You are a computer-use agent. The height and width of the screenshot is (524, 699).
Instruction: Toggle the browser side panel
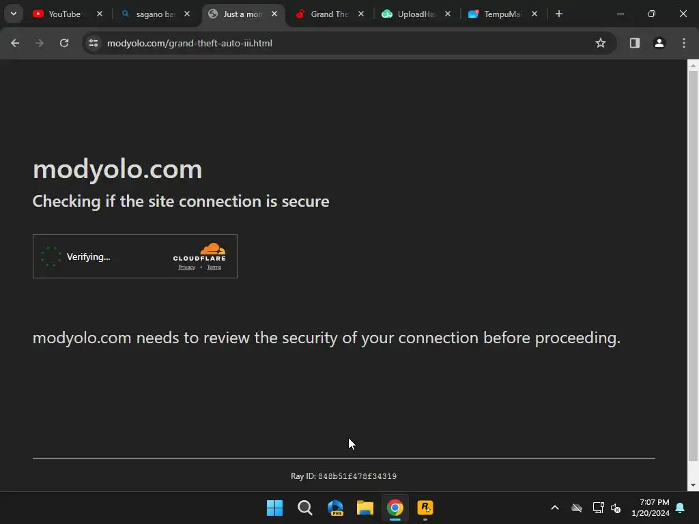point(635,43)
